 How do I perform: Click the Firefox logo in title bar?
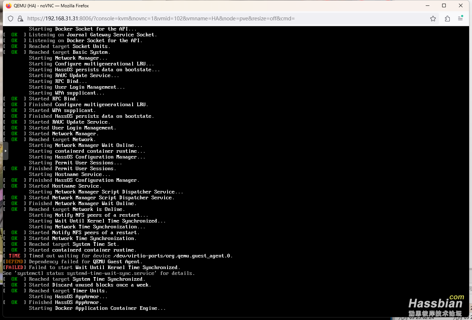point(9,6)
